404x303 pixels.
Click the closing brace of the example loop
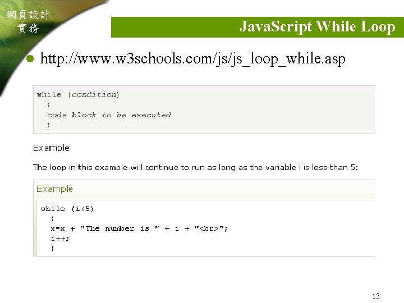(52, 249)
